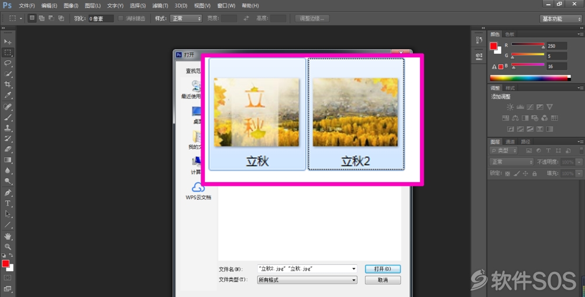This screenshot has height=297, width=585.
Task: Select the Blur tool
Action: [8, 170]
